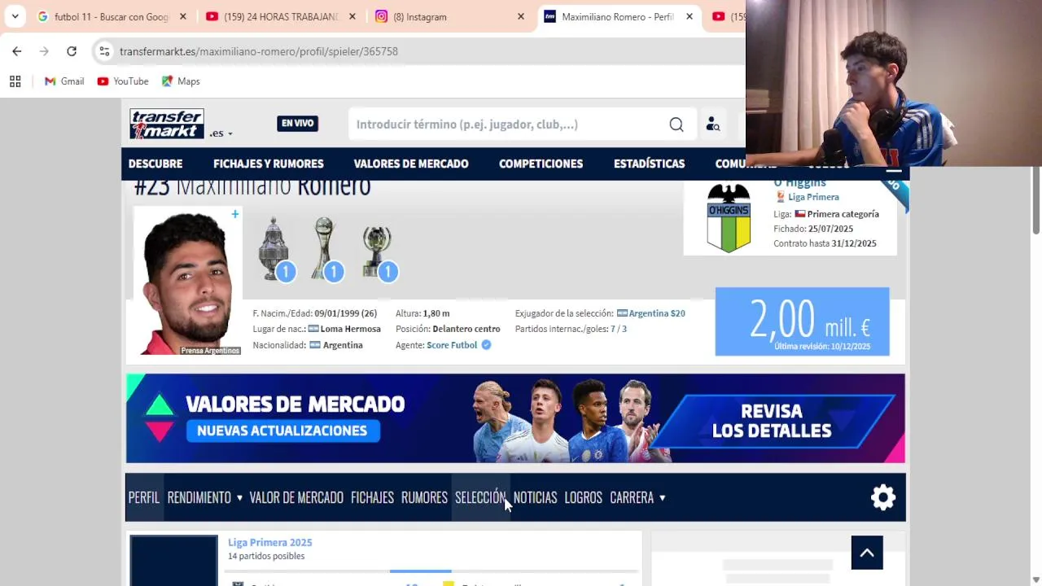Click the magnifier search icon

(676, 125)
